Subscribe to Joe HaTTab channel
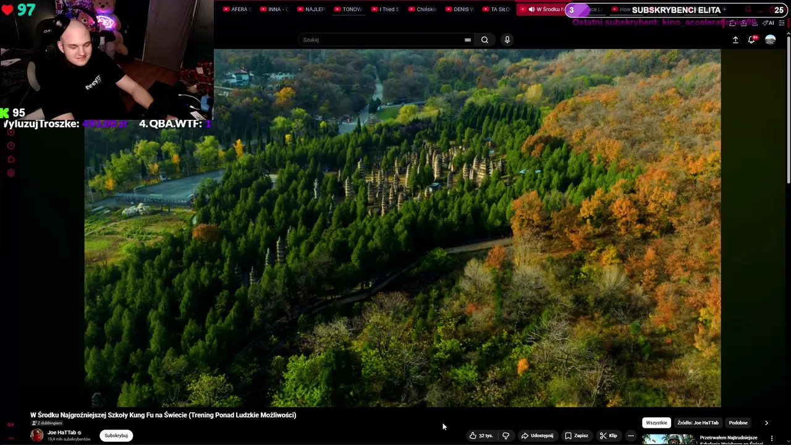This screenshot has height=445, width=791. 116,436
